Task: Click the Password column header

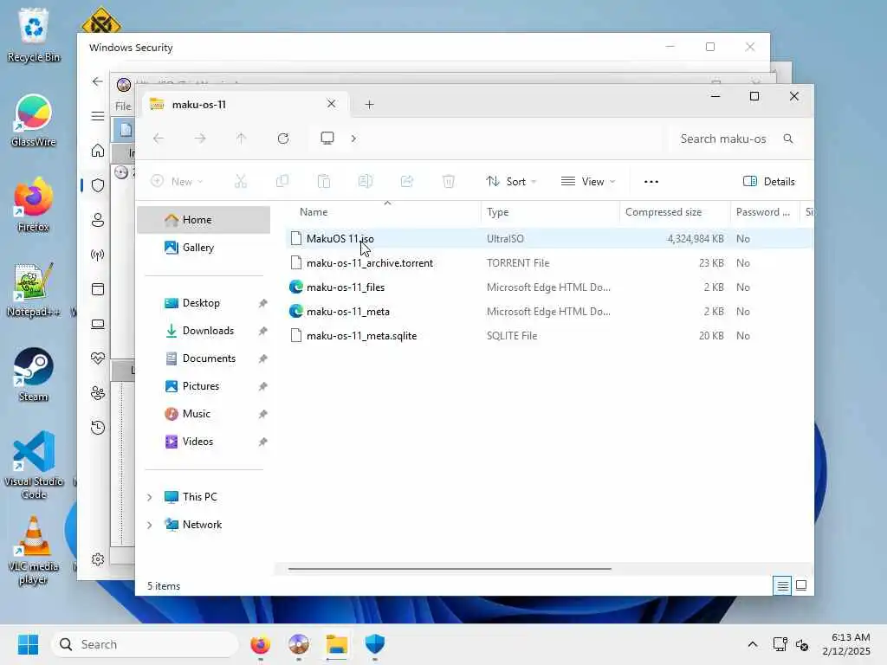Action: [x=765, y=212]
